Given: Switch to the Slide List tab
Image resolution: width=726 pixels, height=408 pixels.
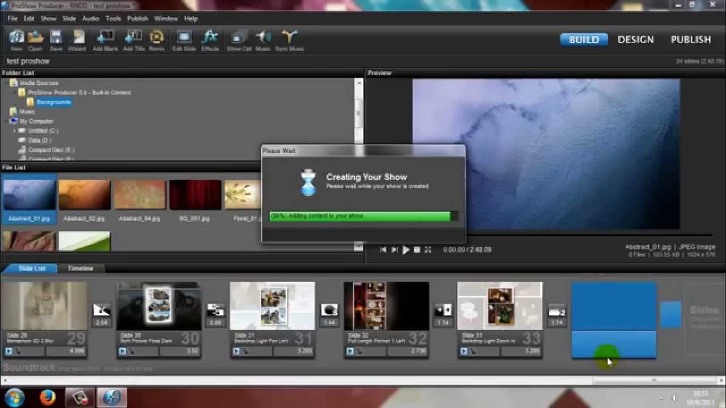Looking at the screenshot, I should coord(32,269).
